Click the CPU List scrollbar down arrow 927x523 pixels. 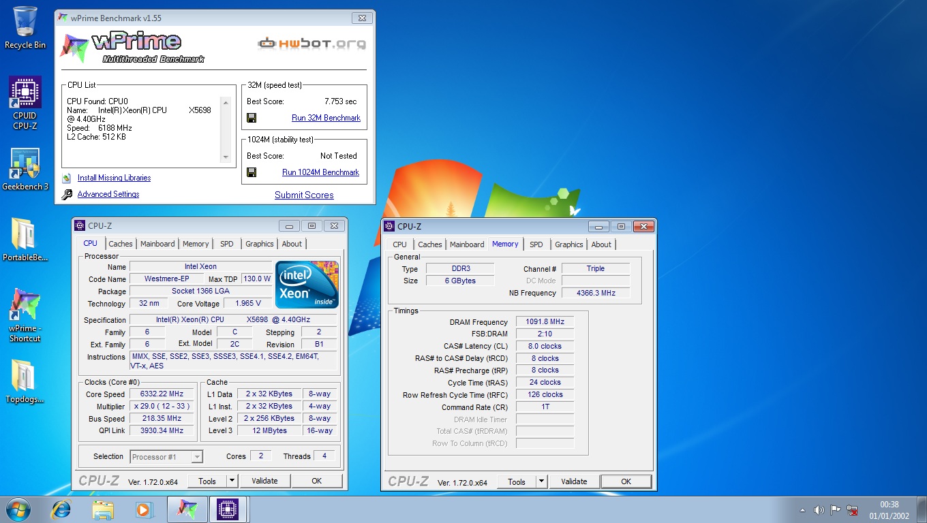[226, 157]
